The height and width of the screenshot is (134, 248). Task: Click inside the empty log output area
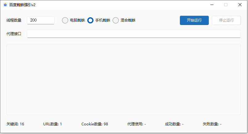[x=124, y=80]
